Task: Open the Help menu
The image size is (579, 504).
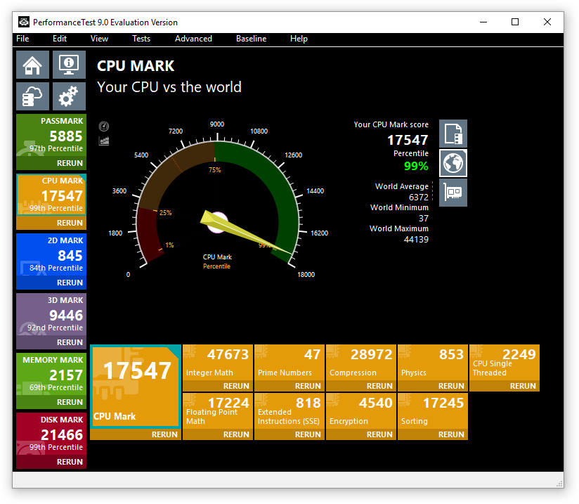Action: point(299,39)
